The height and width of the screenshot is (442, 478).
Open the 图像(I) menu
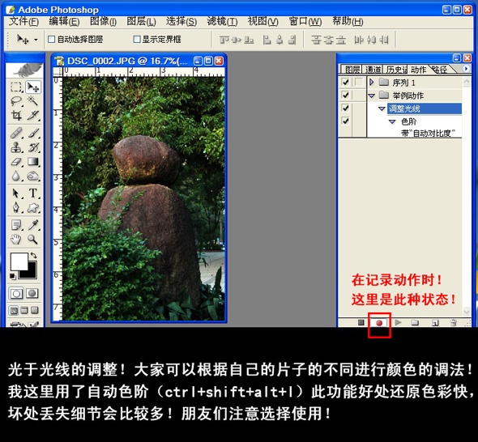pos(104,22)
